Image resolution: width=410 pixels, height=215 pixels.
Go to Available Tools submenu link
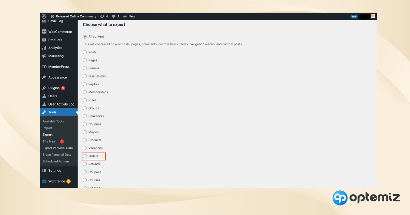(53, 121)
